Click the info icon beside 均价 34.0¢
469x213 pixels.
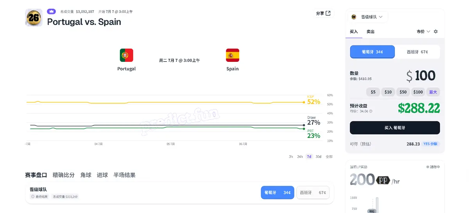(371, 111)
